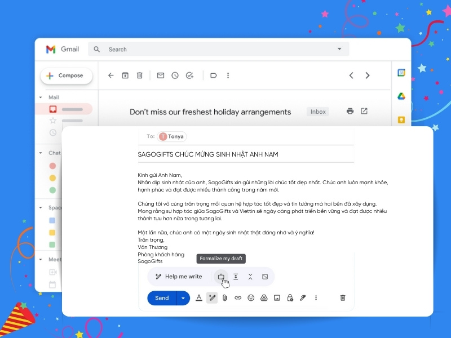451x338 pixels.
Task: Open Google Keep in the side panel
Action: click(x=401, y=119)
